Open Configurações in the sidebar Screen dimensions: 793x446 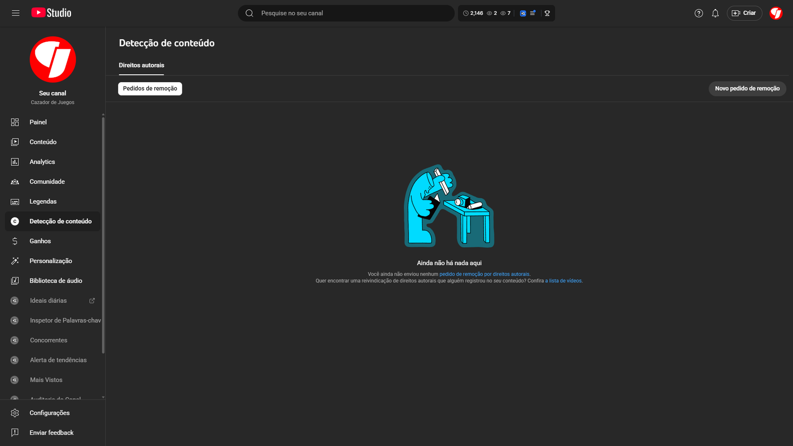click(53, 413)
